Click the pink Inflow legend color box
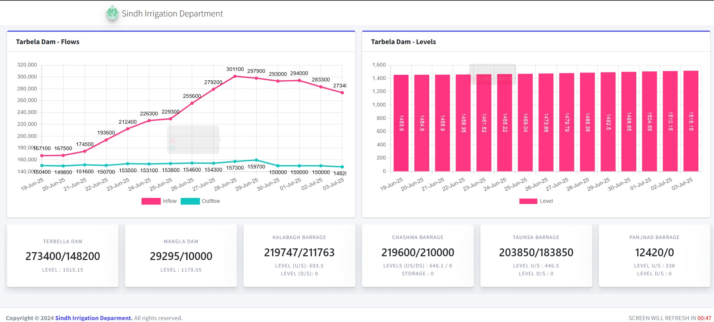Image resolution: width=714 pixels, height=322 pixels. 151,201
